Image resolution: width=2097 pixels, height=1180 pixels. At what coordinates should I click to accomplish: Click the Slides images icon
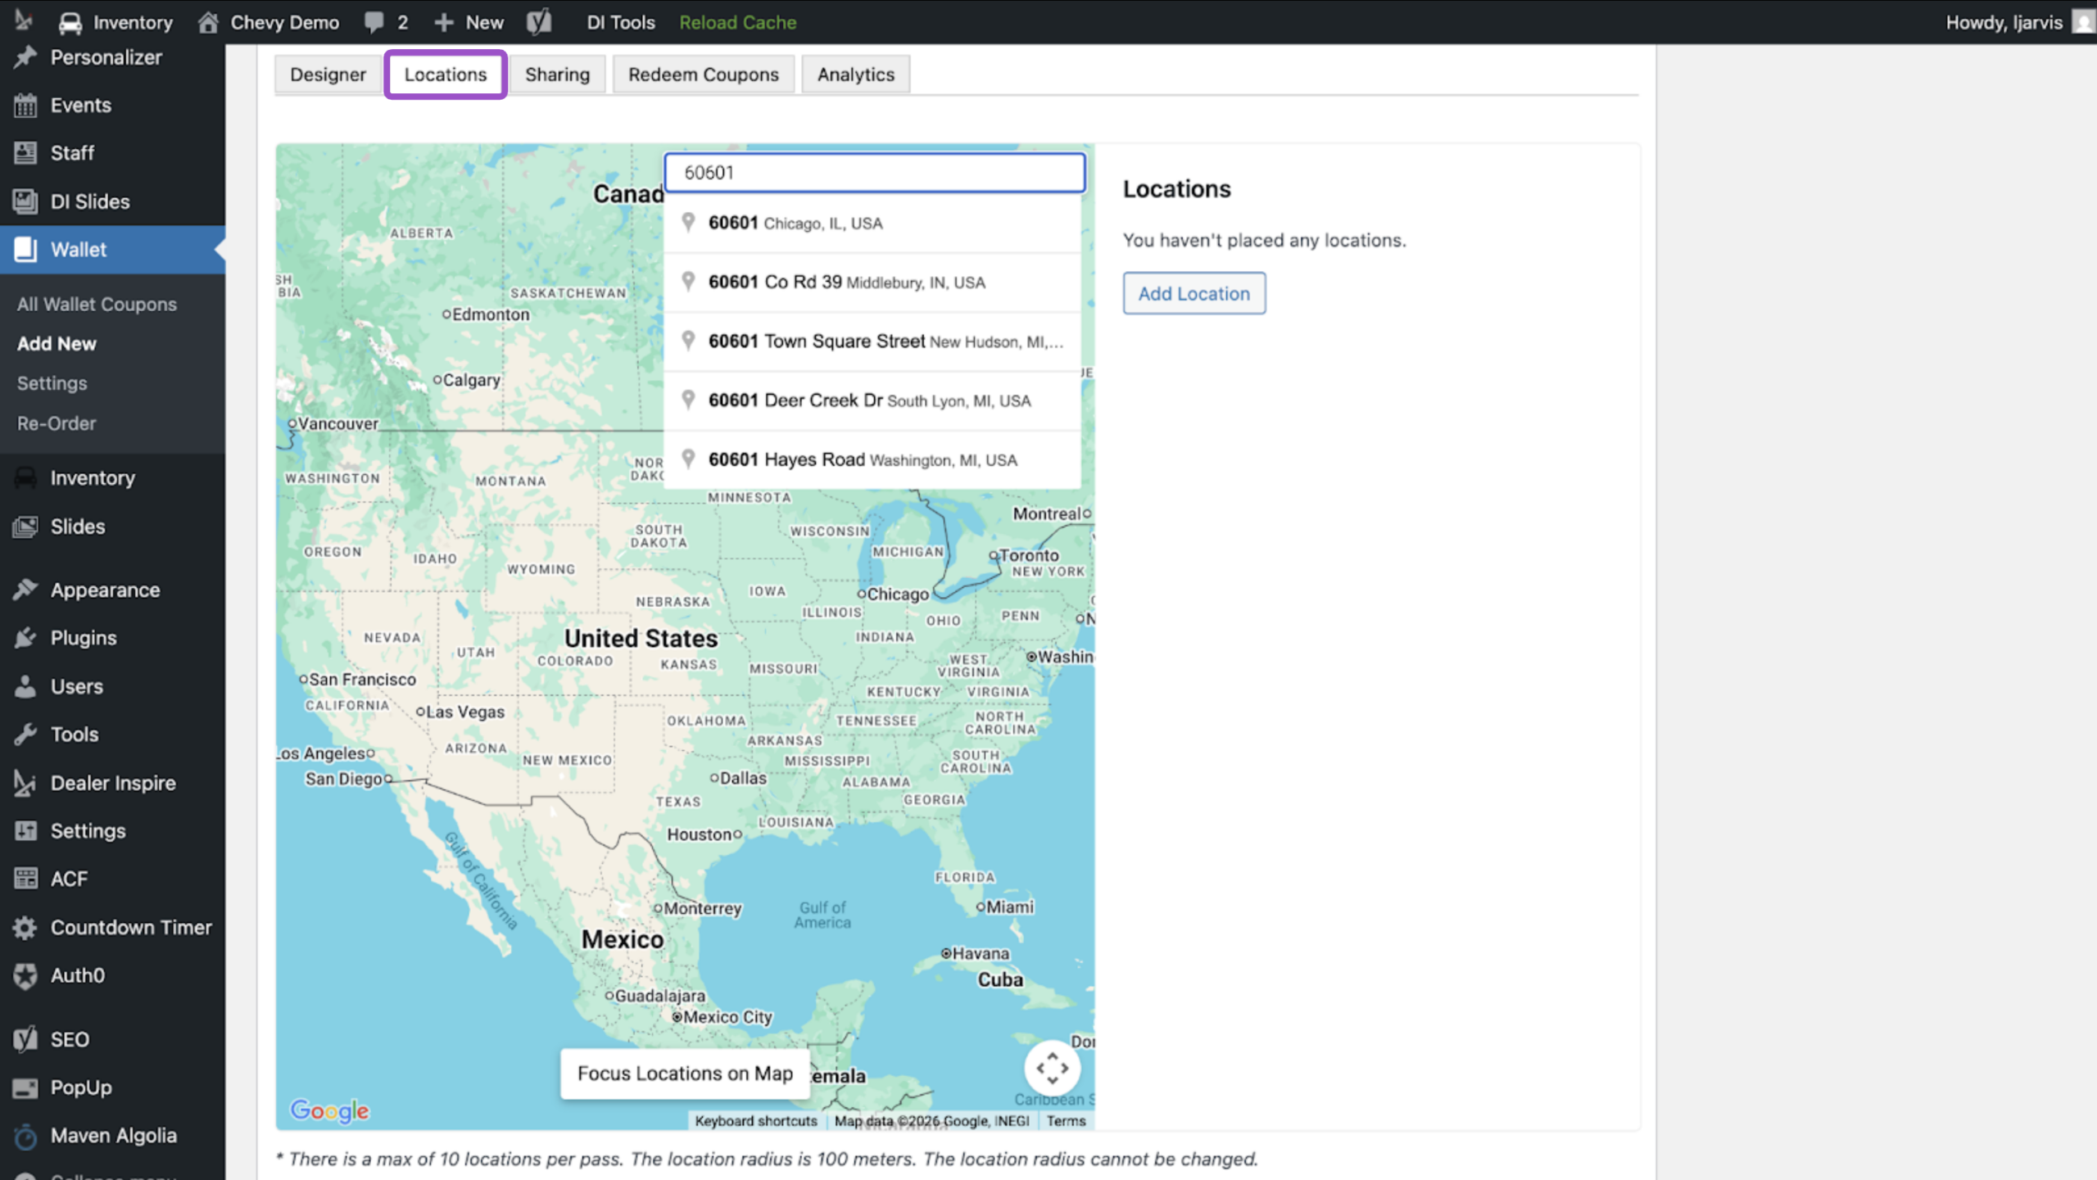[x=25, y=527]
